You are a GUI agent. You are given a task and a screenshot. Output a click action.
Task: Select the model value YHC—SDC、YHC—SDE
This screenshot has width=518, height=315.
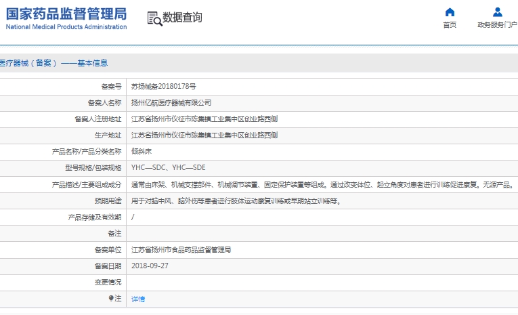tap(168, 167)
